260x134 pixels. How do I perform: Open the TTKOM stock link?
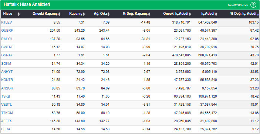click(7, 113)
